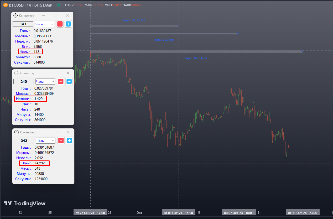Click the Дни value 5,958
Viewport: 333px width, 219px height.
[38, 46]
